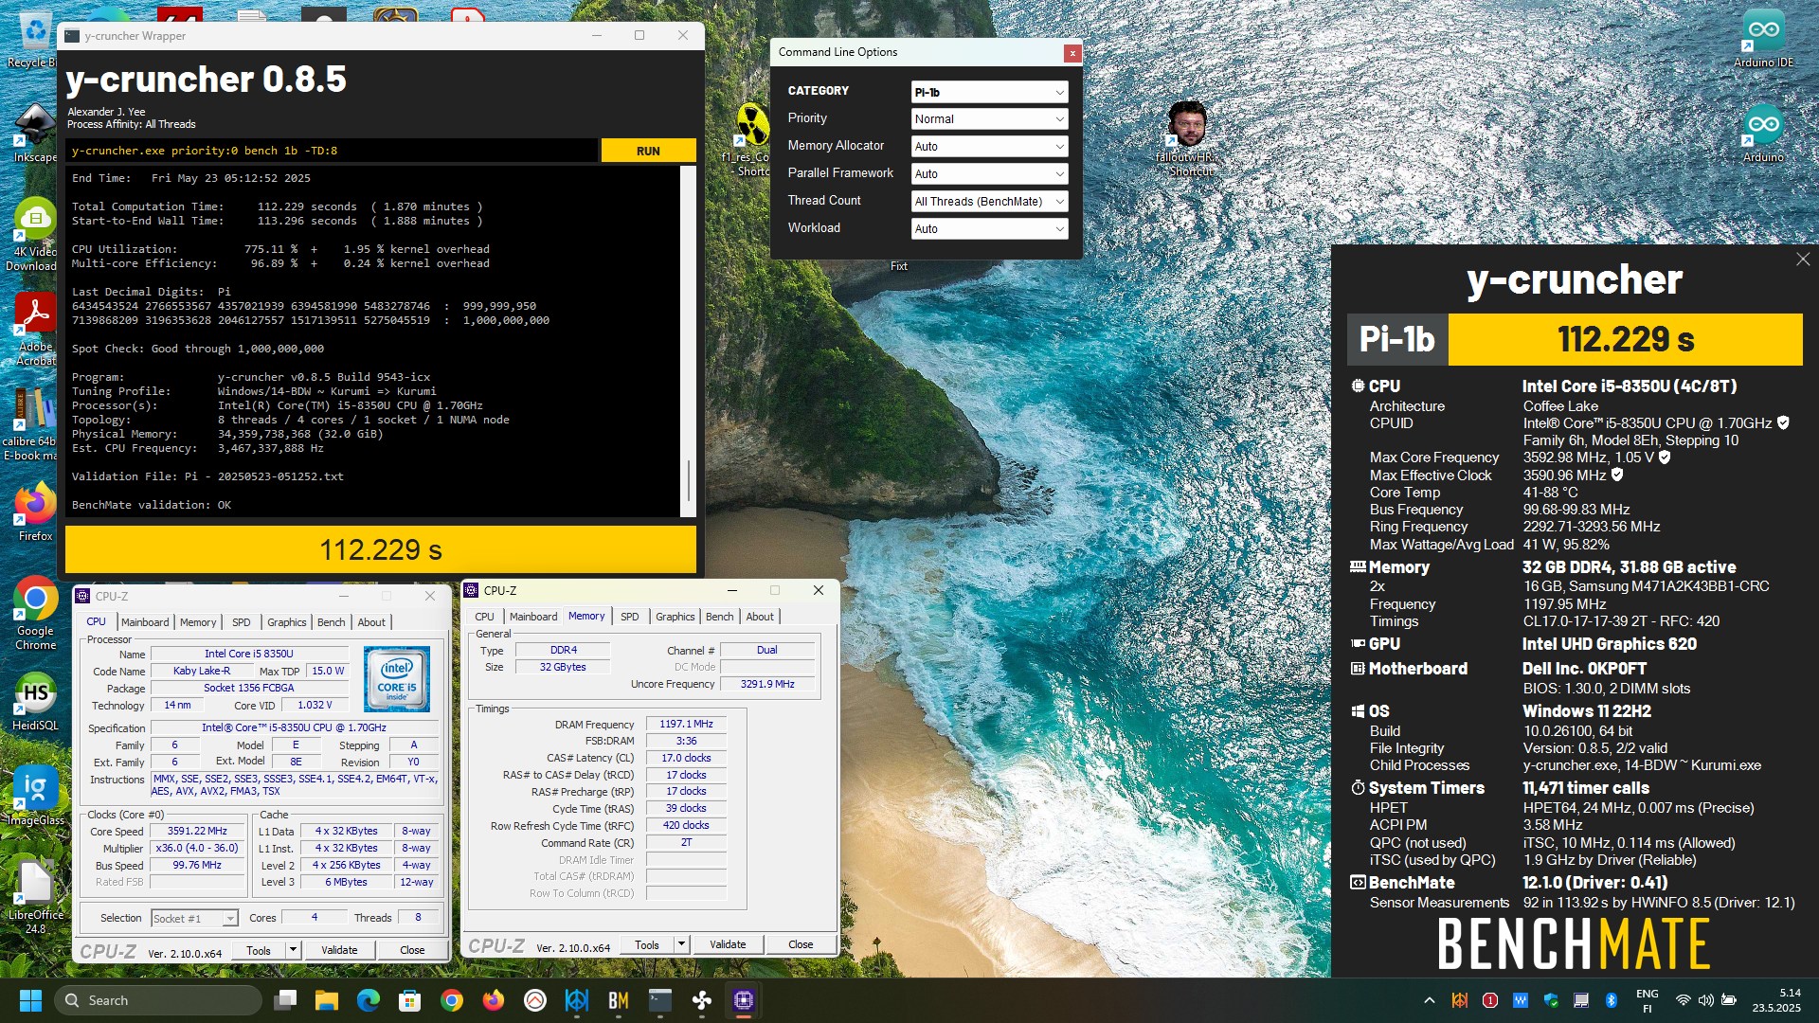The image size is (1819, 1023).
Task: Open Microsoft Store taskbar icon
Action: [409, 1000]
